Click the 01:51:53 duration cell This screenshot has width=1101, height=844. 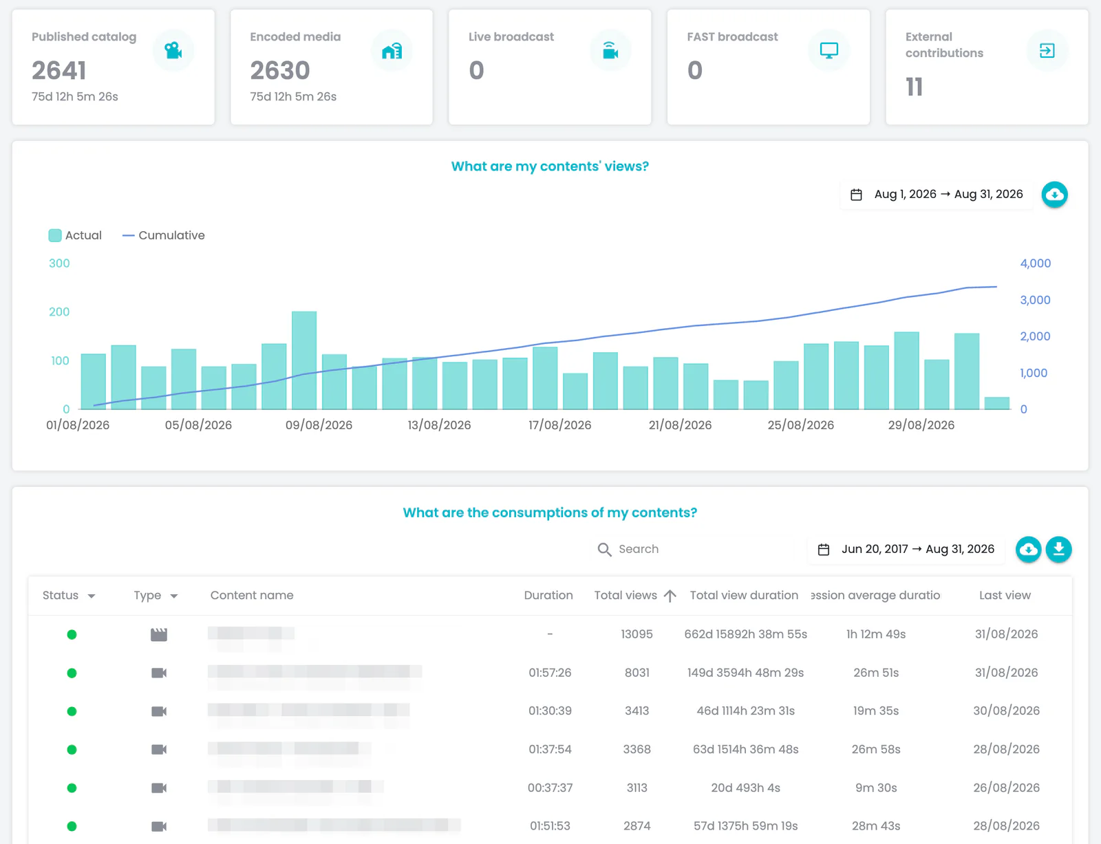tap(550, 826)
